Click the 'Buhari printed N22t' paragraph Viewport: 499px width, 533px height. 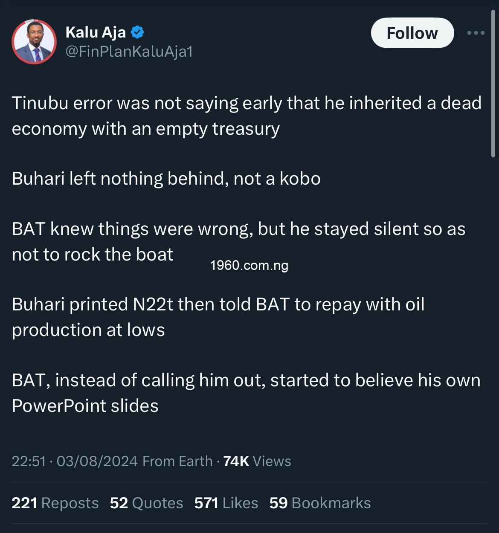tap(218, 317)
